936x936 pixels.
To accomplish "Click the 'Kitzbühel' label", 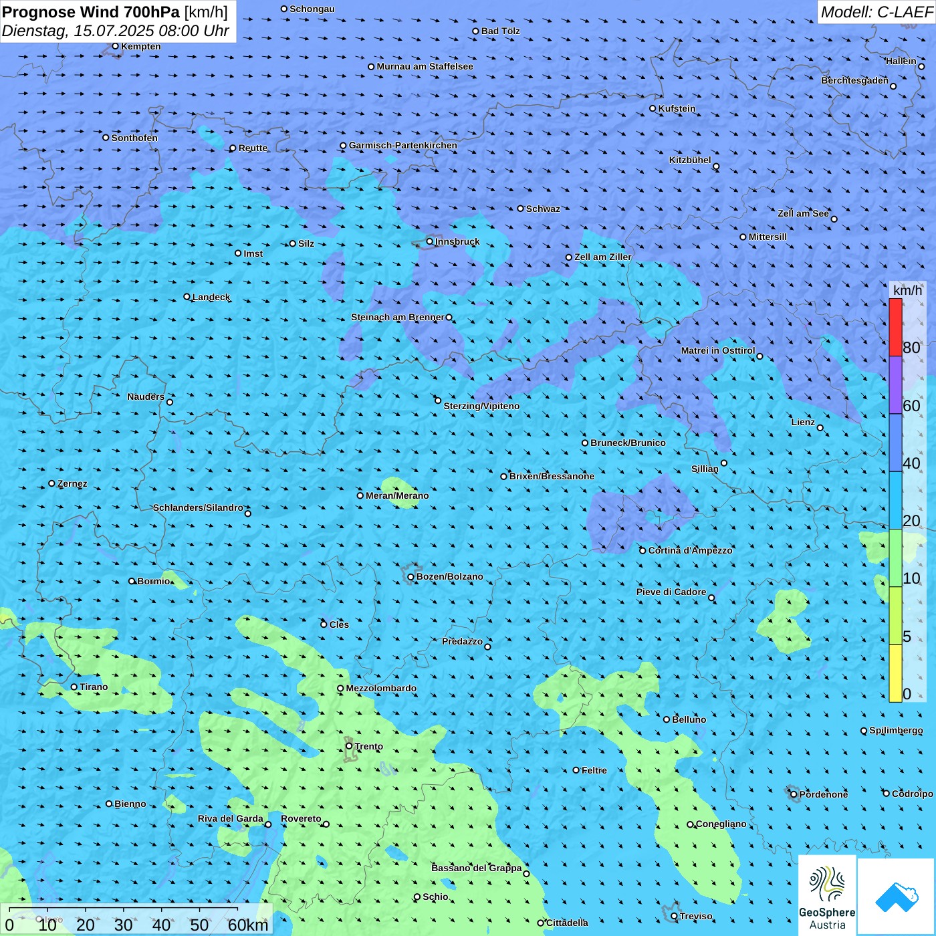I will 690,160.
